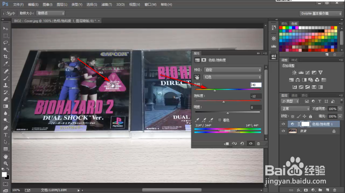Open the 填充 fill arrow
The image size is (345, 193).
340,116
